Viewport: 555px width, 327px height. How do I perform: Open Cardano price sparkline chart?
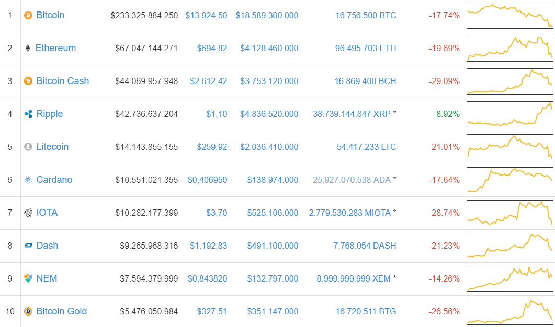tap(510, 180)
